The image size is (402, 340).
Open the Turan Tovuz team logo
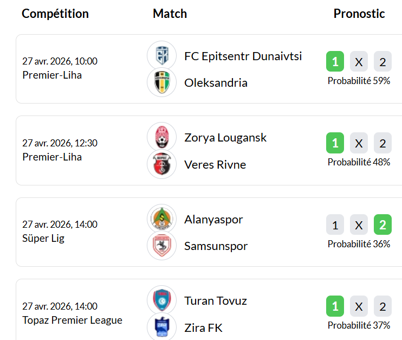point(161,300)
